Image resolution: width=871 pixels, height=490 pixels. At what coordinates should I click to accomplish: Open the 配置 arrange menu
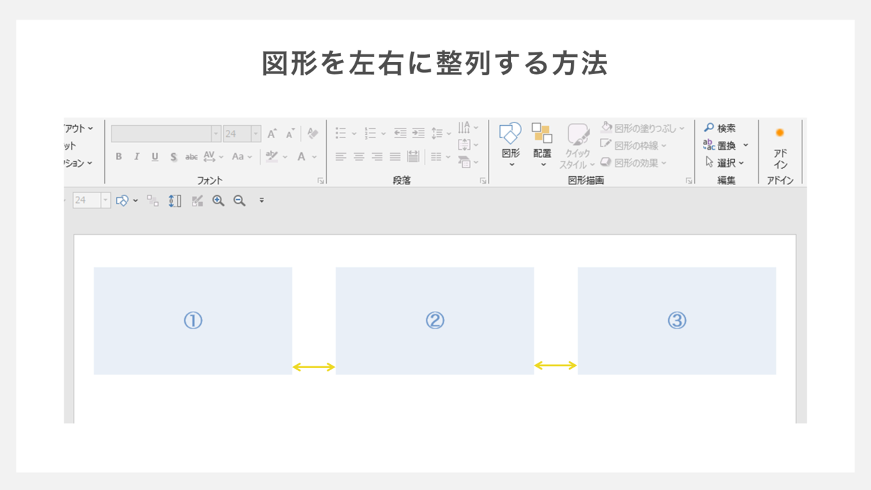pos(542,144)
